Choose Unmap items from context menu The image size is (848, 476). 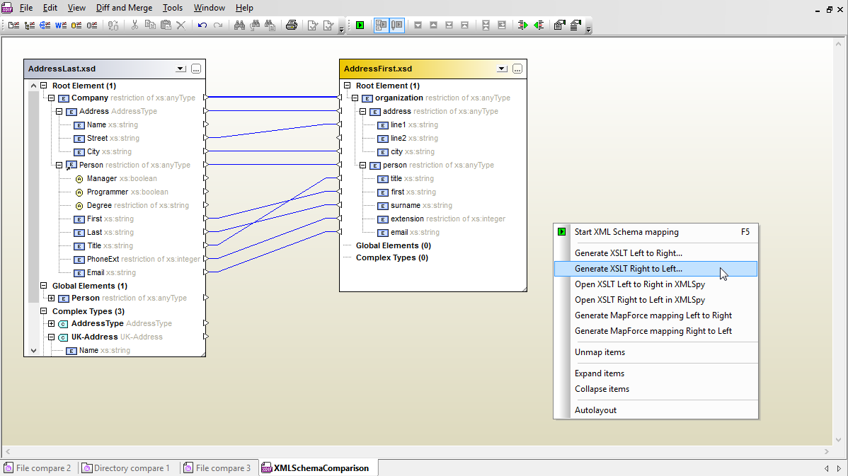coord(655,352)
